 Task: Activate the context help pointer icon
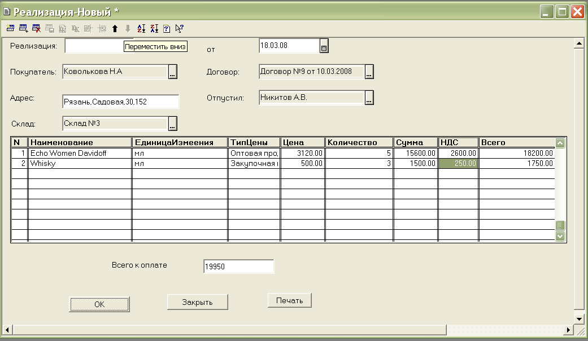(179, 28)
